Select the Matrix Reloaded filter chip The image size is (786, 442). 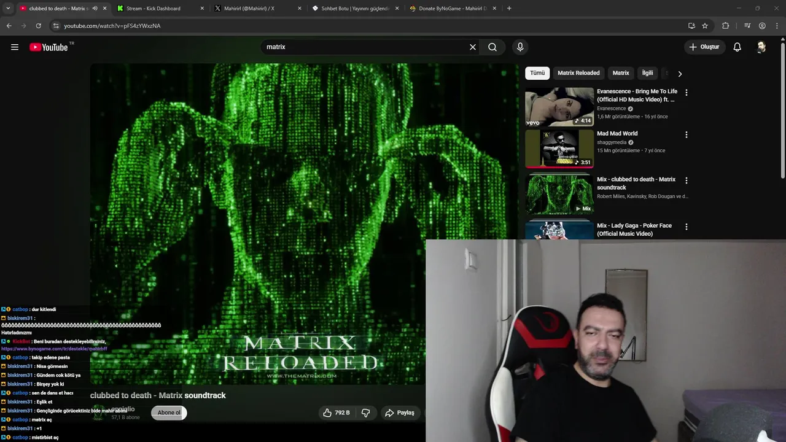578,73
